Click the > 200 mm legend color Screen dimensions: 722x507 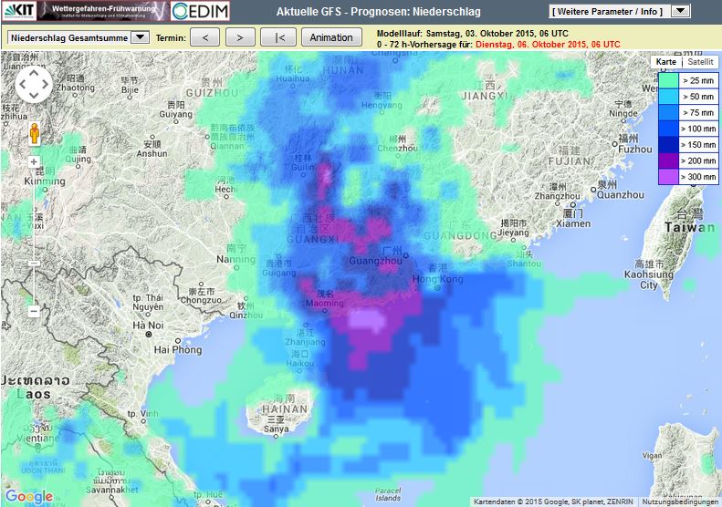[x=667, y=161]
